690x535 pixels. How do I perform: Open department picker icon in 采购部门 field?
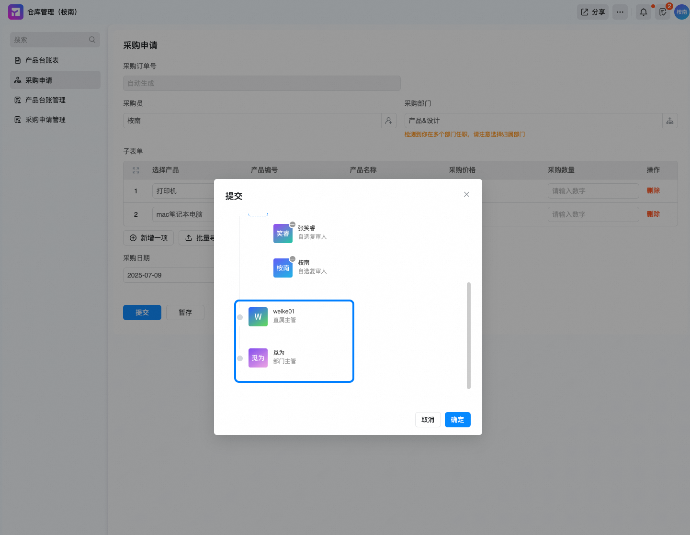670,121
